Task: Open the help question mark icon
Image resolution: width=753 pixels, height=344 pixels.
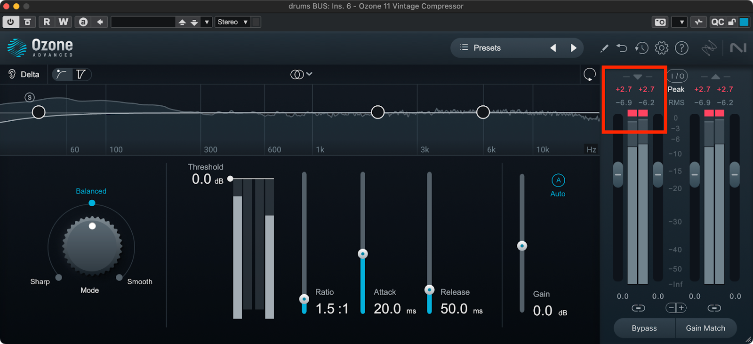Action: click(x=681, y=48)
